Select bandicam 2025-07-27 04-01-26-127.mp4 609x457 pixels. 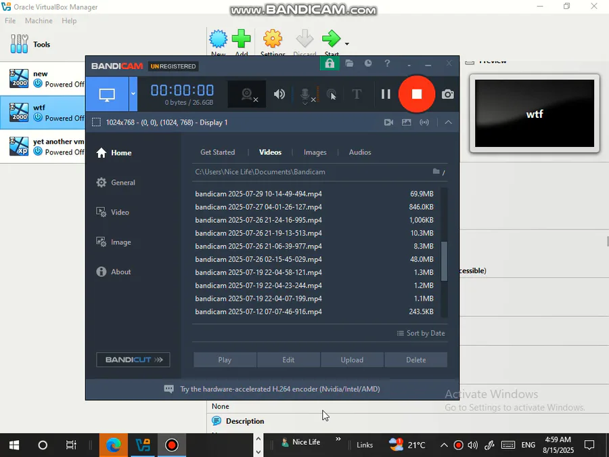tap(314, 206)
